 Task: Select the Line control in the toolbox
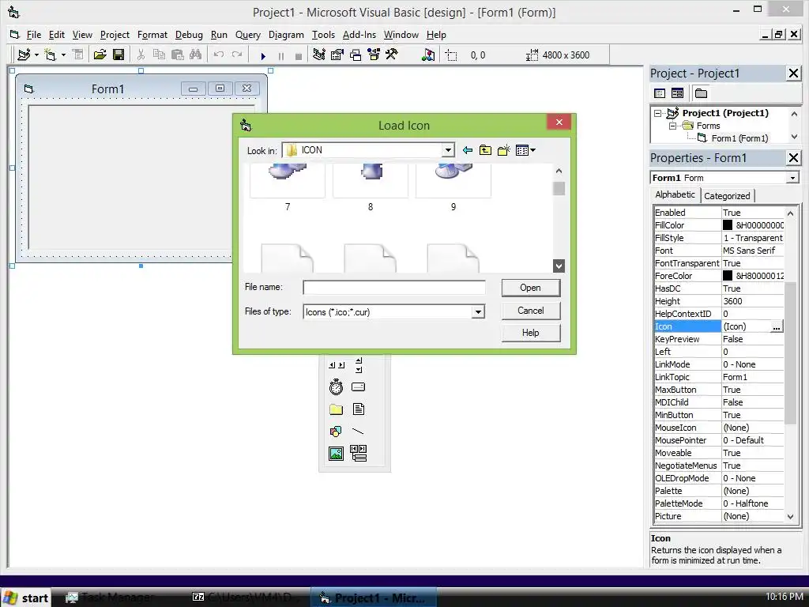[358, 431]
